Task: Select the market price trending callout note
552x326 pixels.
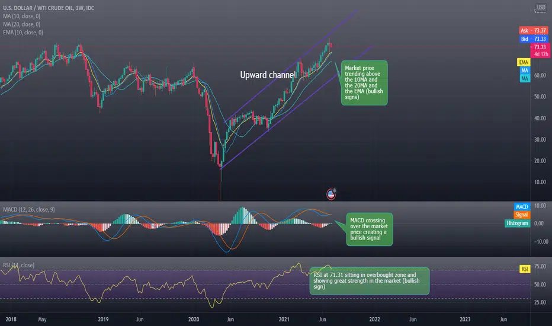Action: [364, 83]
